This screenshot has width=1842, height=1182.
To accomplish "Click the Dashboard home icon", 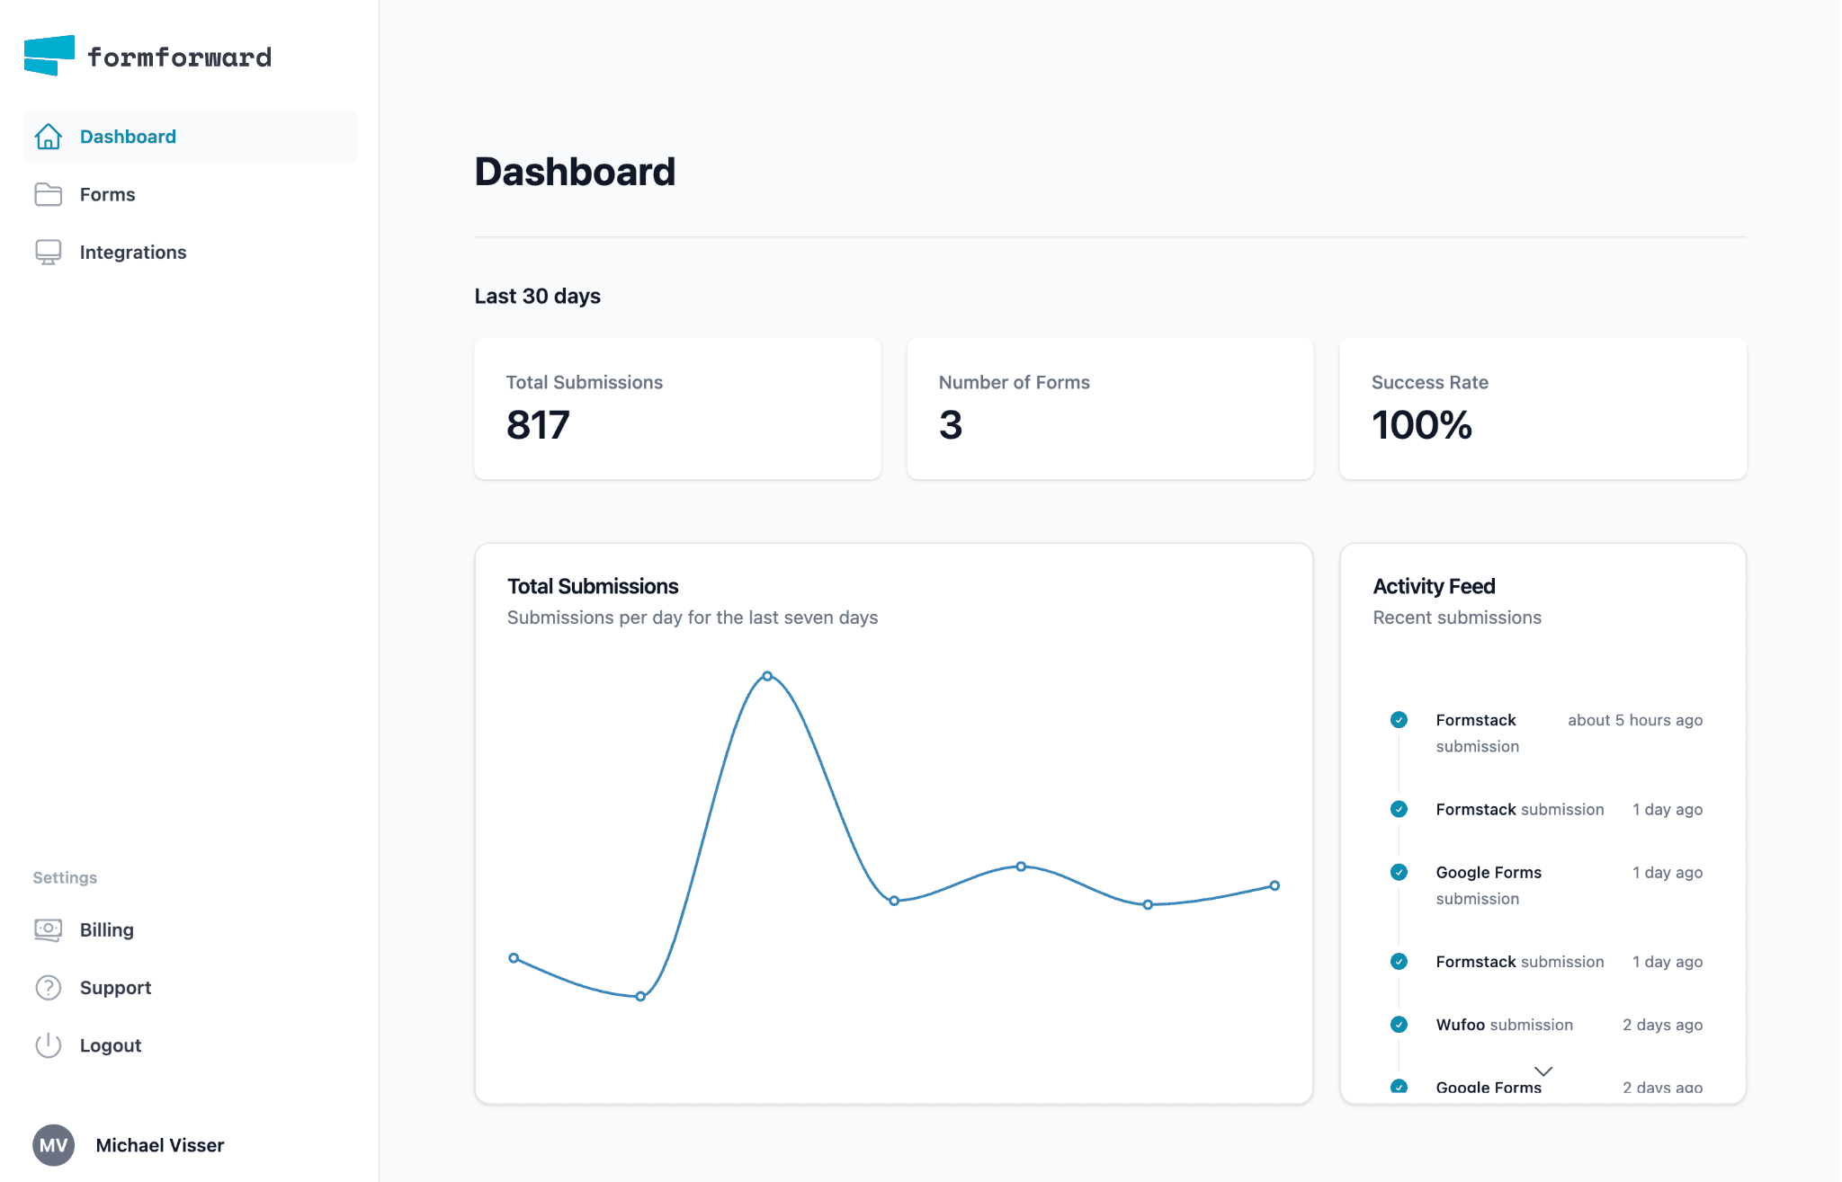I will coord(49,137).
